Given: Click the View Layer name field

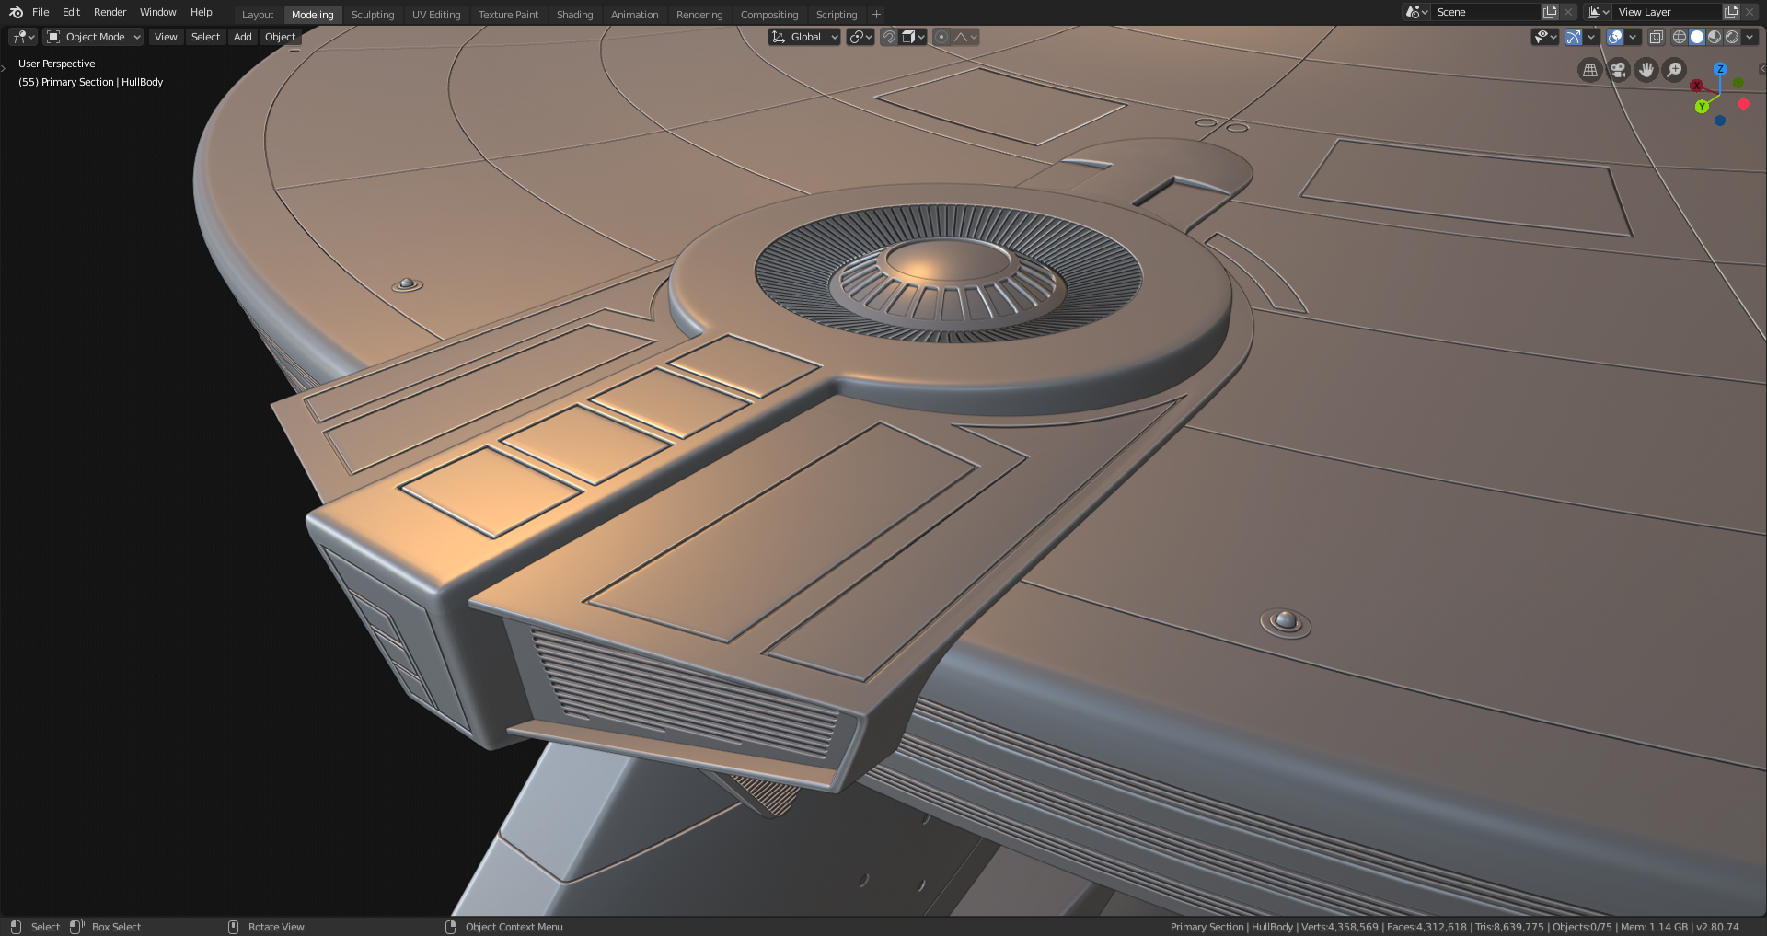Looking at the screenshot, I should [1667, 12].
